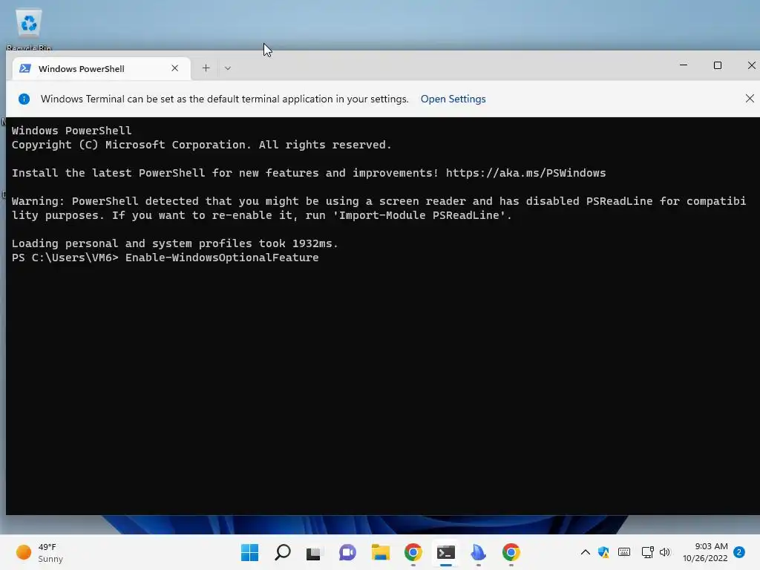
Task: Open network settings tray icon
Action: pos(647,552)
